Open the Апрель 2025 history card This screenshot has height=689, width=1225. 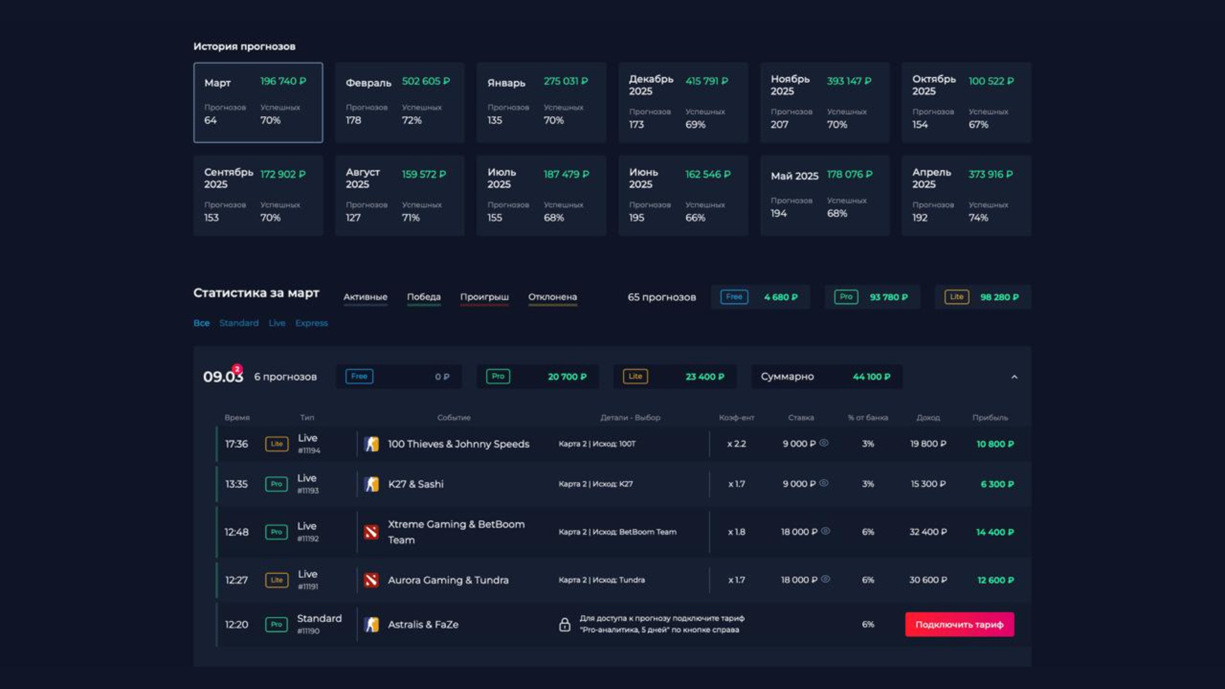(x=966, y=195)
